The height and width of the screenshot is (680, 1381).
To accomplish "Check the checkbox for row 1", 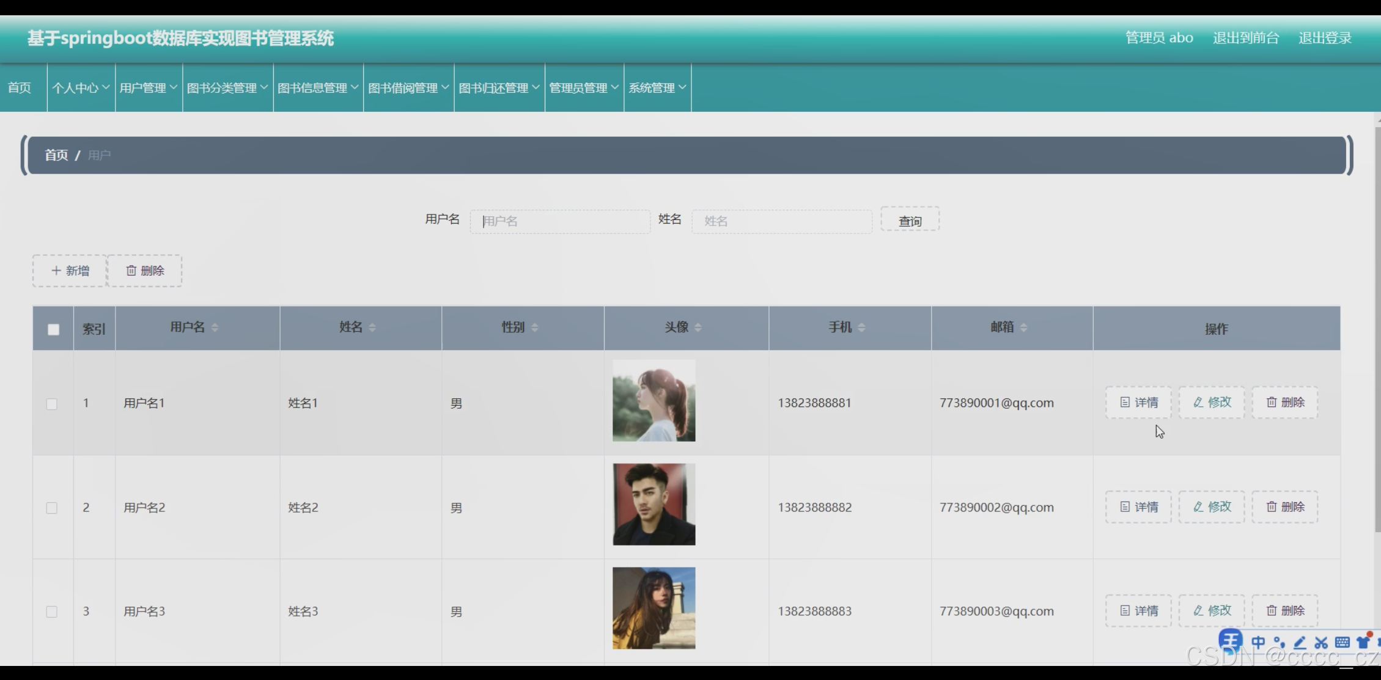I will (52, 404).
